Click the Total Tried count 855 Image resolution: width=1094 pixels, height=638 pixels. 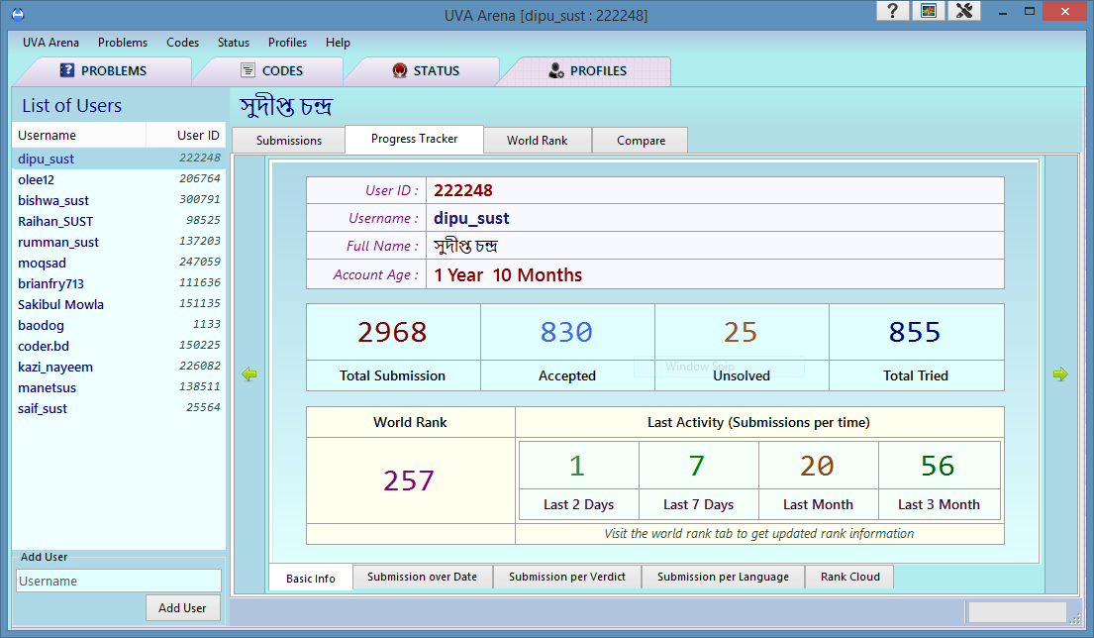(916, 332)
